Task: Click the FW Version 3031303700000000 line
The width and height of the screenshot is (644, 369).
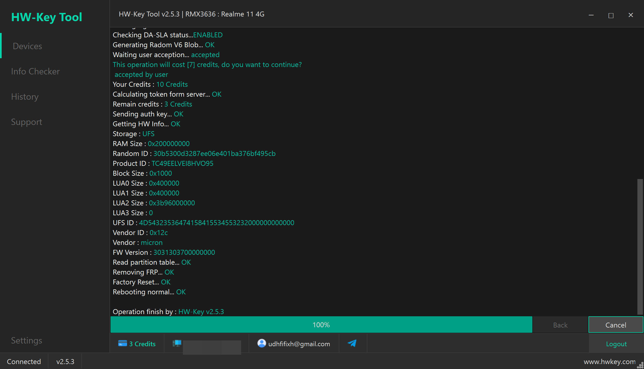Action: pyautogui.click(x=164, y=252)
